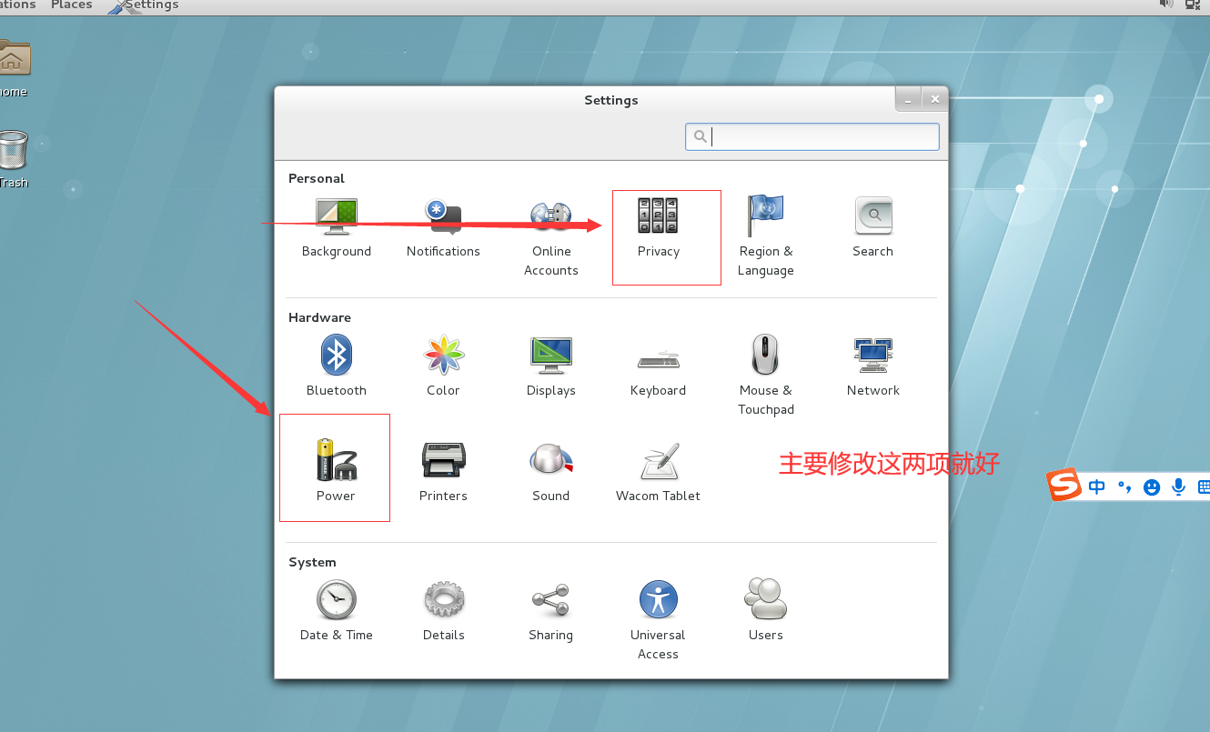Click the microphone icon on input bar
Screen dimensions: 1210x732
point(1178,486)
